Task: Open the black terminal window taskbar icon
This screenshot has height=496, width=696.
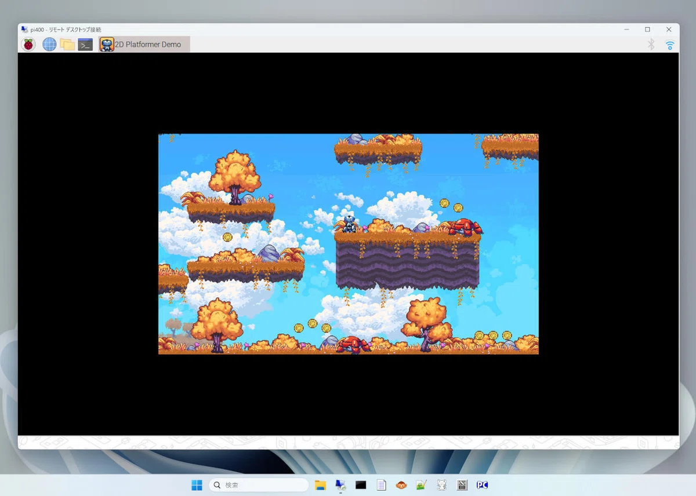Action: coord(361,484)
